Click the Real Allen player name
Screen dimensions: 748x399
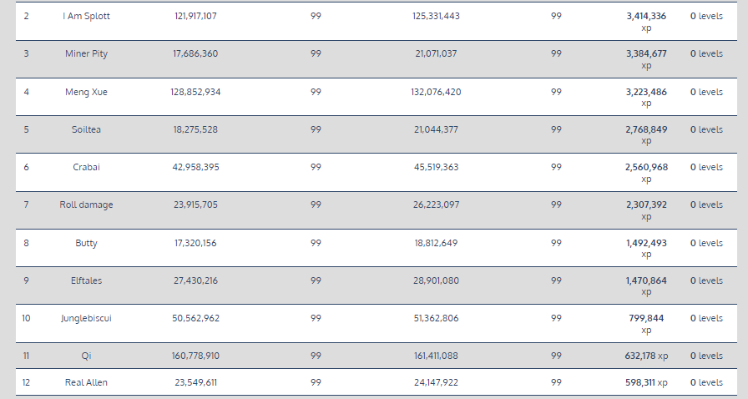[x=86, y=382]
